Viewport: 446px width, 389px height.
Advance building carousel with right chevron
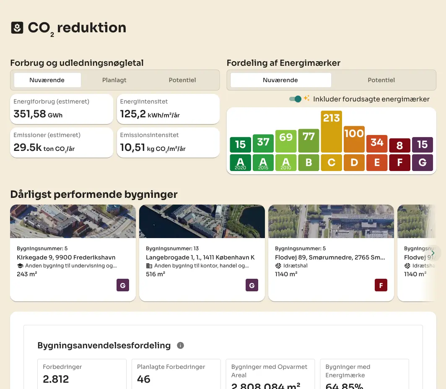433,253
